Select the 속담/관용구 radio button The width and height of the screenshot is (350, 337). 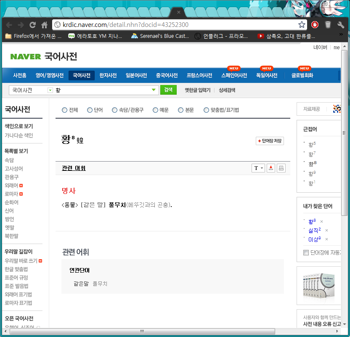click(x=114, y=110)
